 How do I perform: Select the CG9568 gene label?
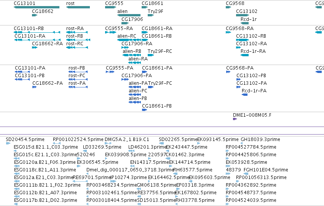pyautogui.click(x=235, y=3)
